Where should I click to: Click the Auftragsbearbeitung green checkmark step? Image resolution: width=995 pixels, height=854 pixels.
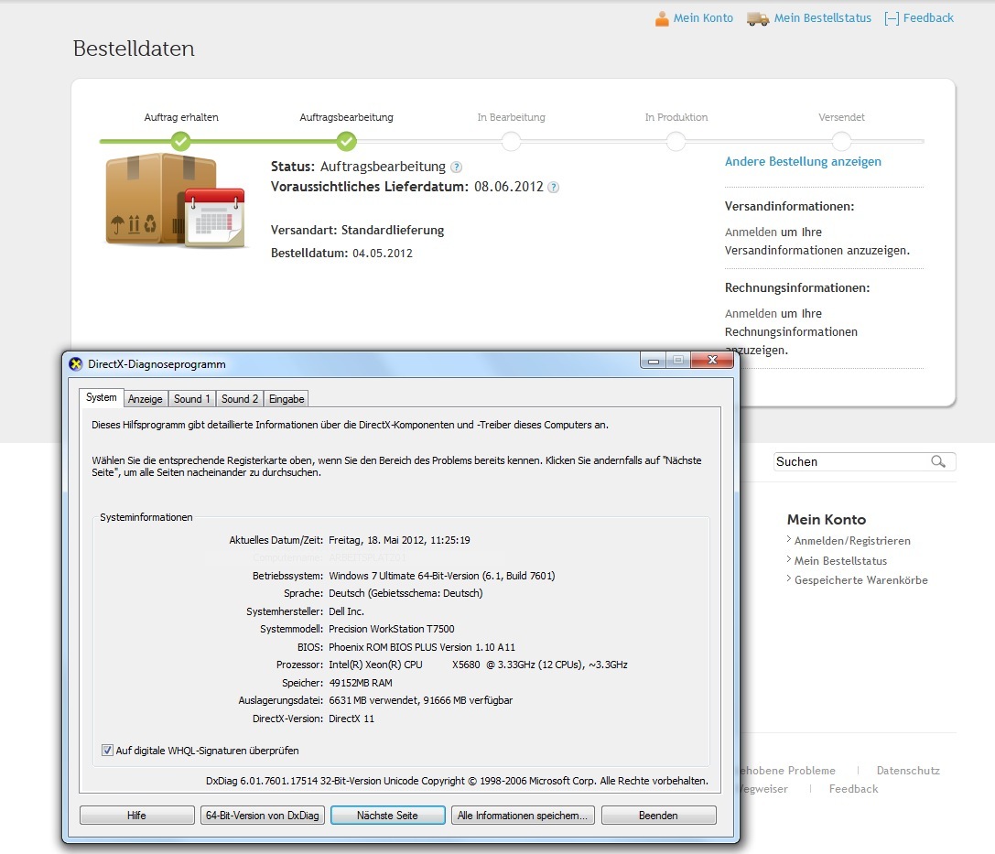click(347, 141)
